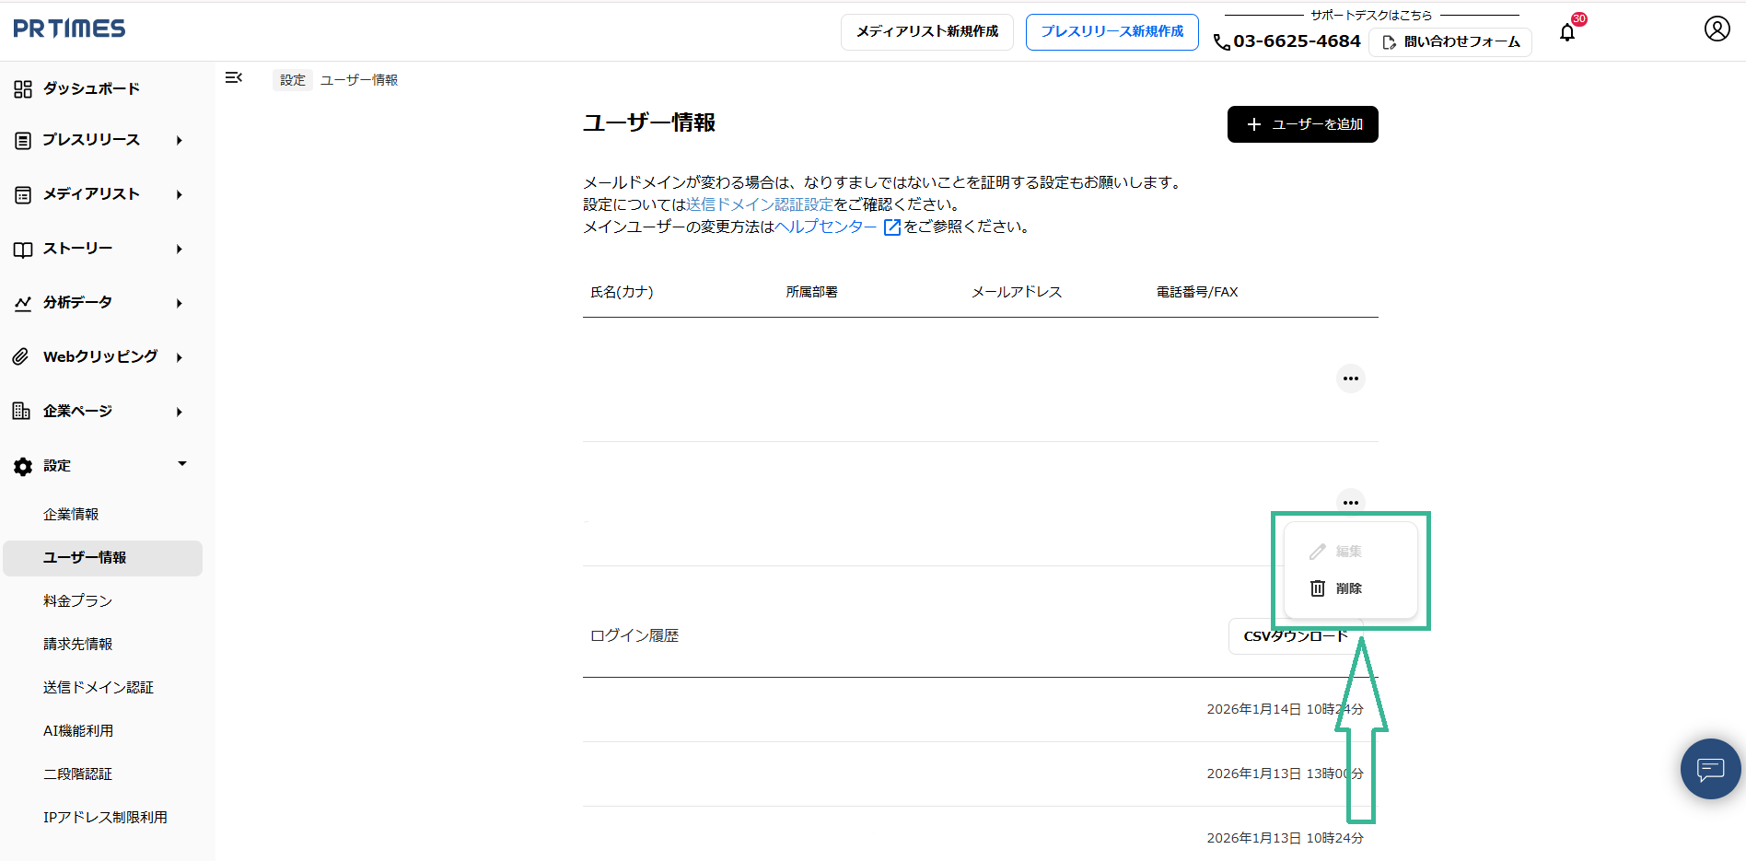Expand the メディアリスト submenu chevron
The height and width of the screenshot is (861, 1746).
pyautogui.click(x=180, y=193)
